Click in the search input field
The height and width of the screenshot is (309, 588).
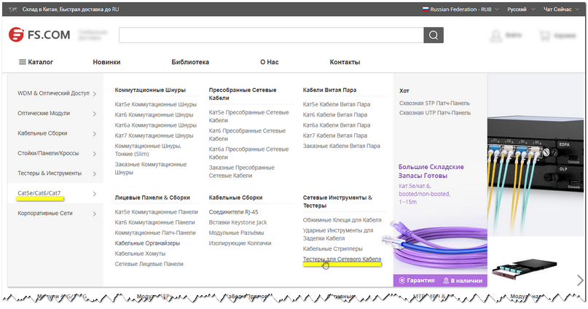coord(271,35)
